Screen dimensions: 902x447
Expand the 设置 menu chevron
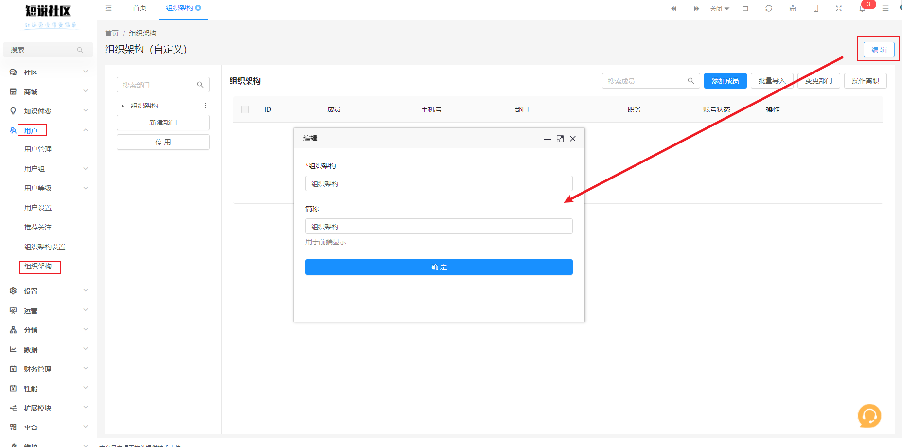86,290
